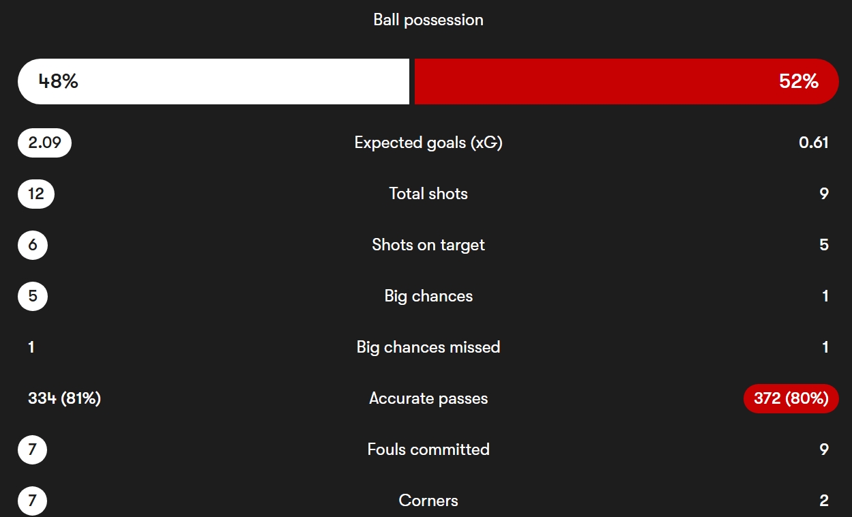Click the white 48% possession bar

click(x=214, y=81)
